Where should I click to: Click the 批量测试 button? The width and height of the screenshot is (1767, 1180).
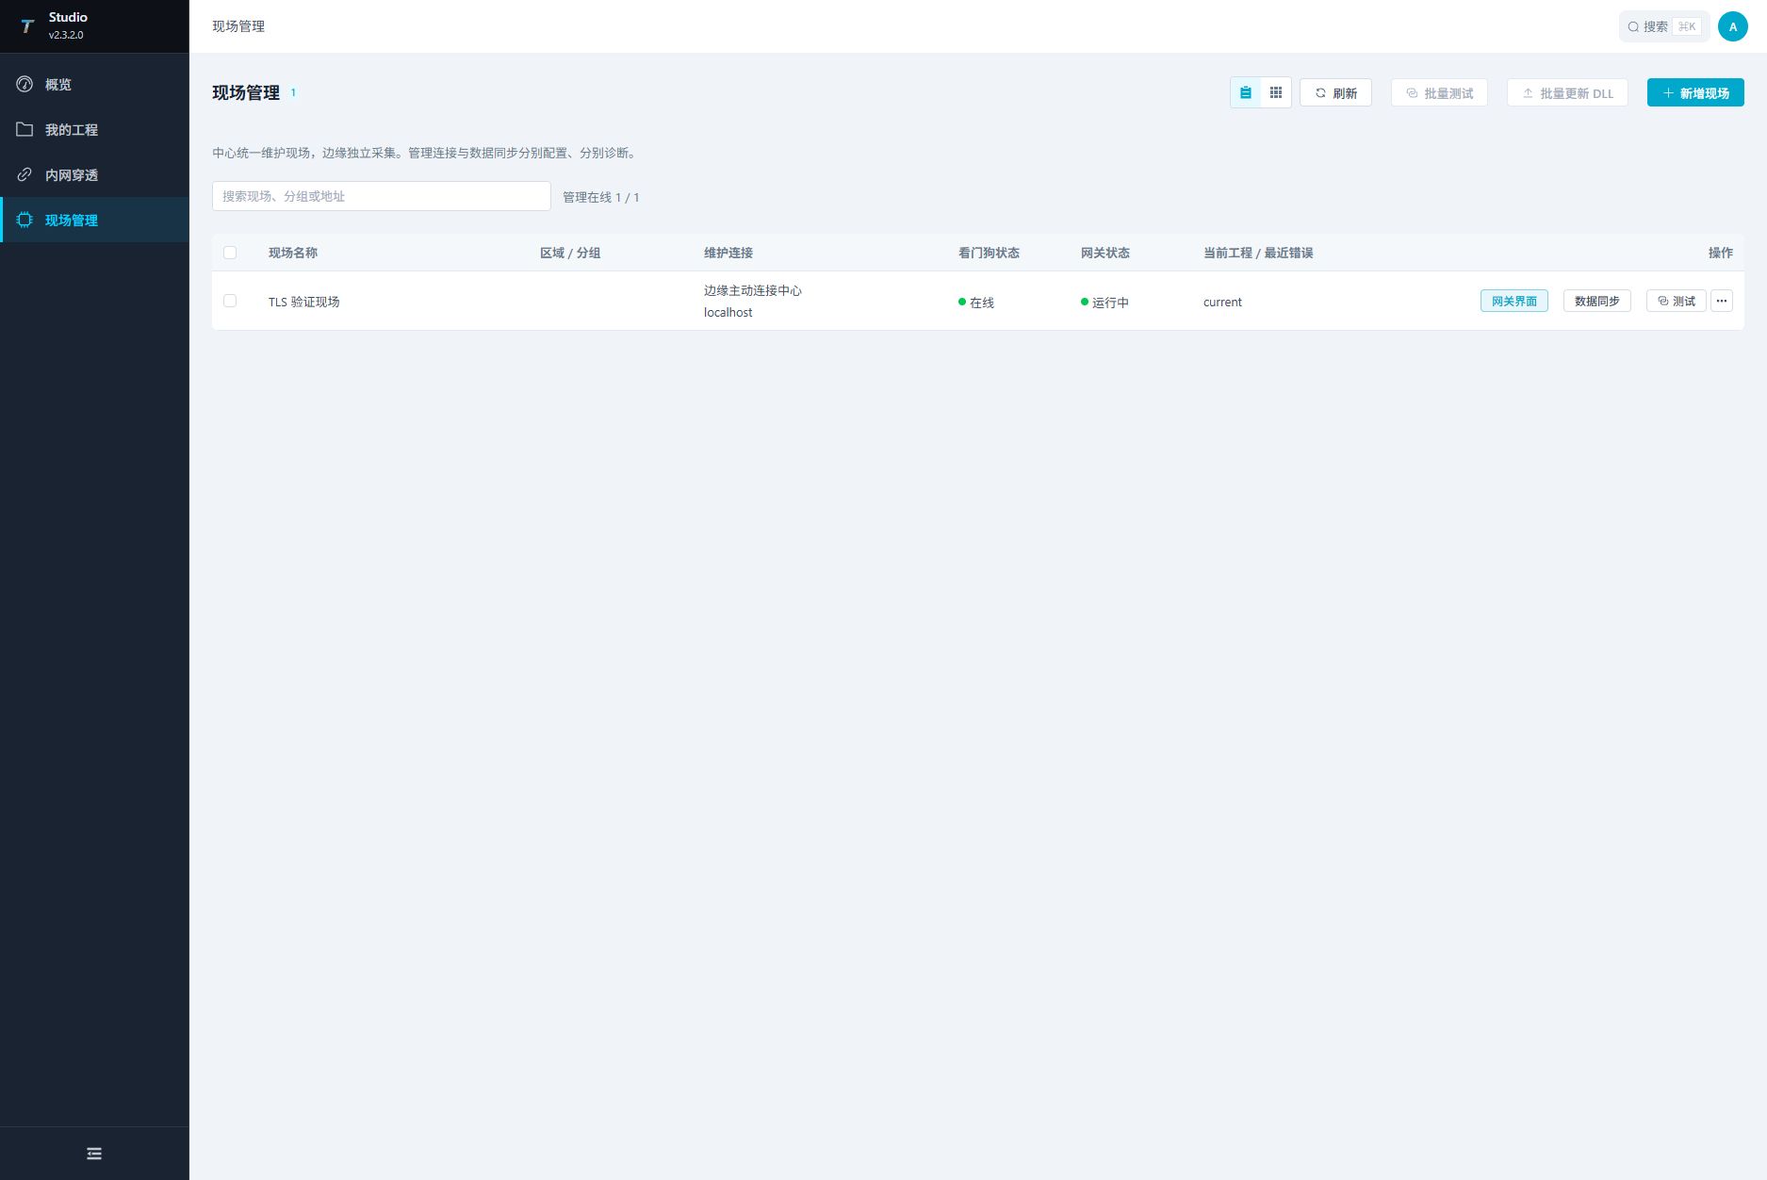(1439, 92)
